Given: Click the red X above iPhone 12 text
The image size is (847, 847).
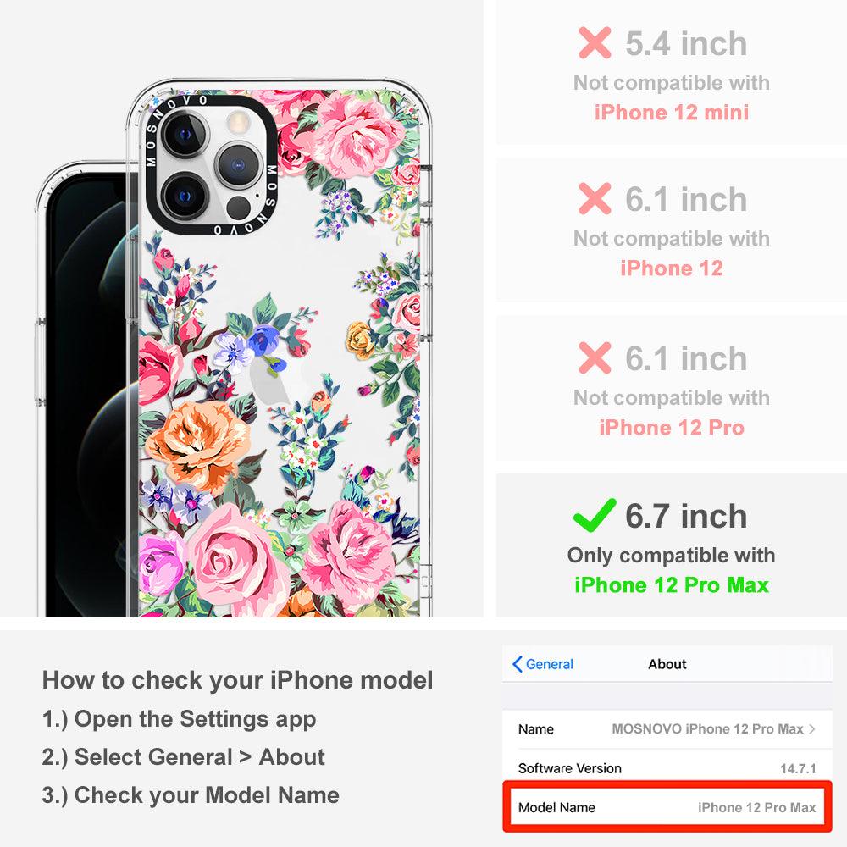Looking at the screenshot, I should [x=595, y=199].
